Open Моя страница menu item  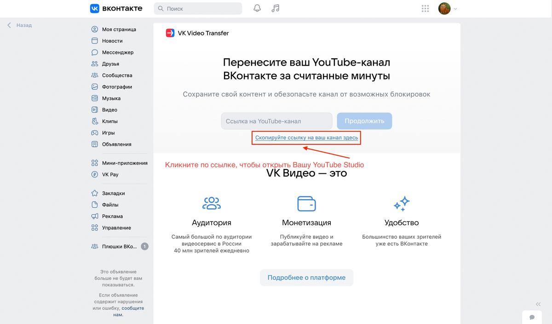click(119, 29)
